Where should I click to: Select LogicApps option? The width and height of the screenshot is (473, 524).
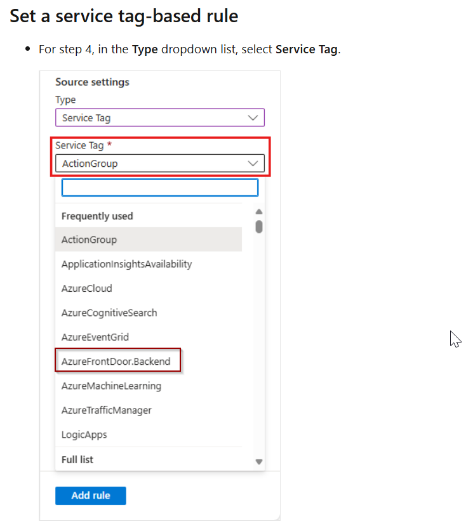coord(149,435)
